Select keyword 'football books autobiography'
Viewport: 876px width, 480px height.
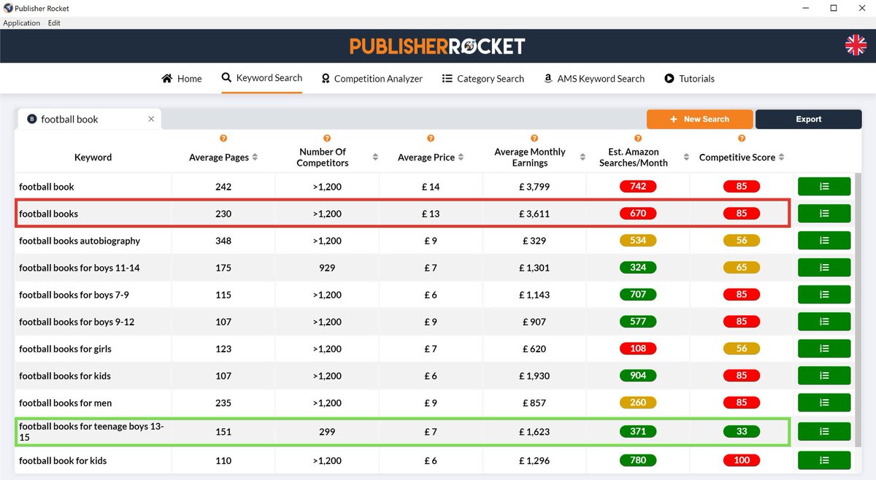(80, 241)
